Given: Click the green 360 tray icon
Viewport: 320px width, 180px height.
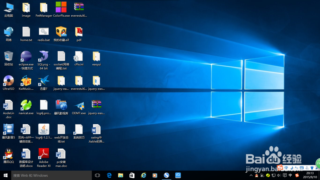Looking at the screenshot, I should tap(268, 175).
